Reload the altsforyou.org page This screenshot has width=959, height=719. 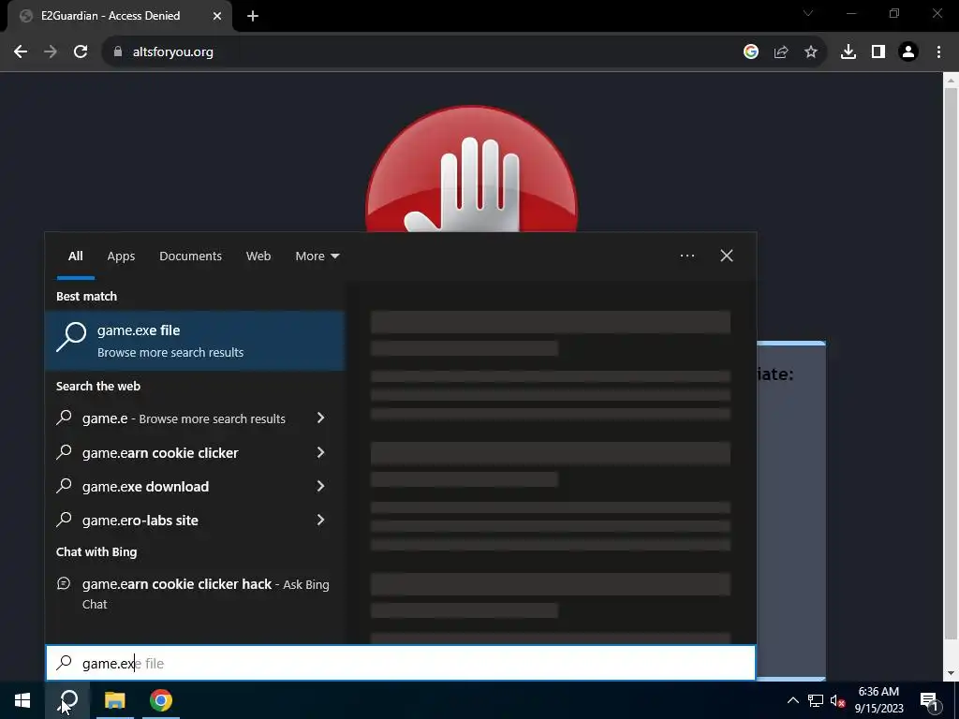[81, 52]
